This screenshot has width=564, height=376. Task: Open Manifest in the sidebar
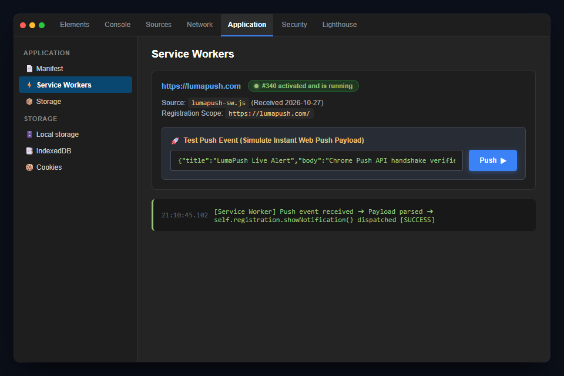76,68
